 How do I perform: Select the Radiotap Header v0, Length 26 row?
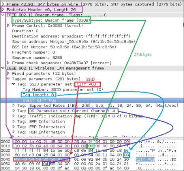click(41, 9)
